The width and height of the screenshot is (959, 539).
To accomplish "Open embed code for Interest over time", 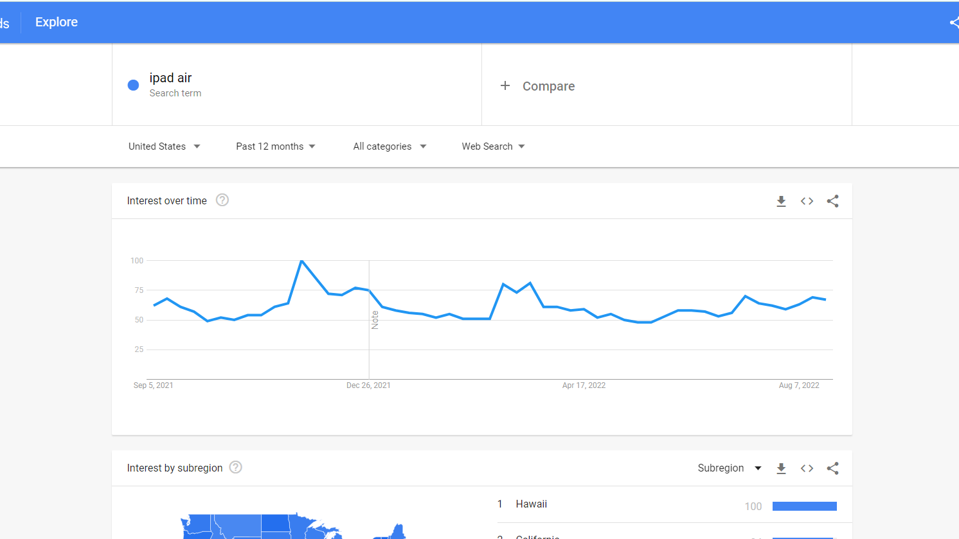I will tap(807, 201).
